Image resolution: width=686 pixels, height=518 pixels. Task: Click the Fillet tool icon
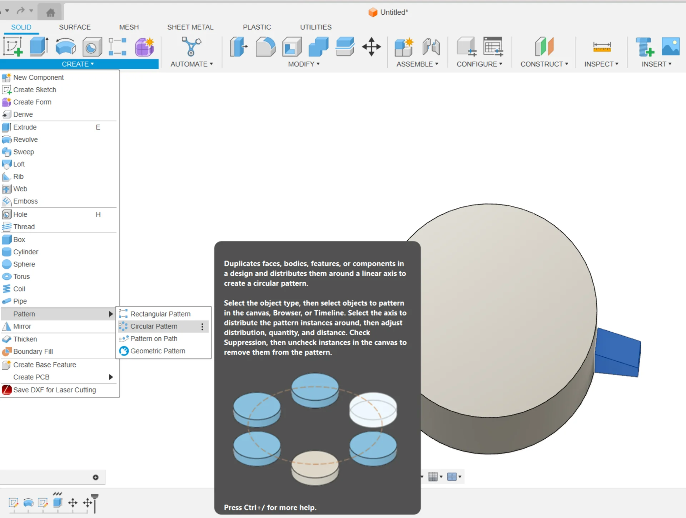(265, 47)
